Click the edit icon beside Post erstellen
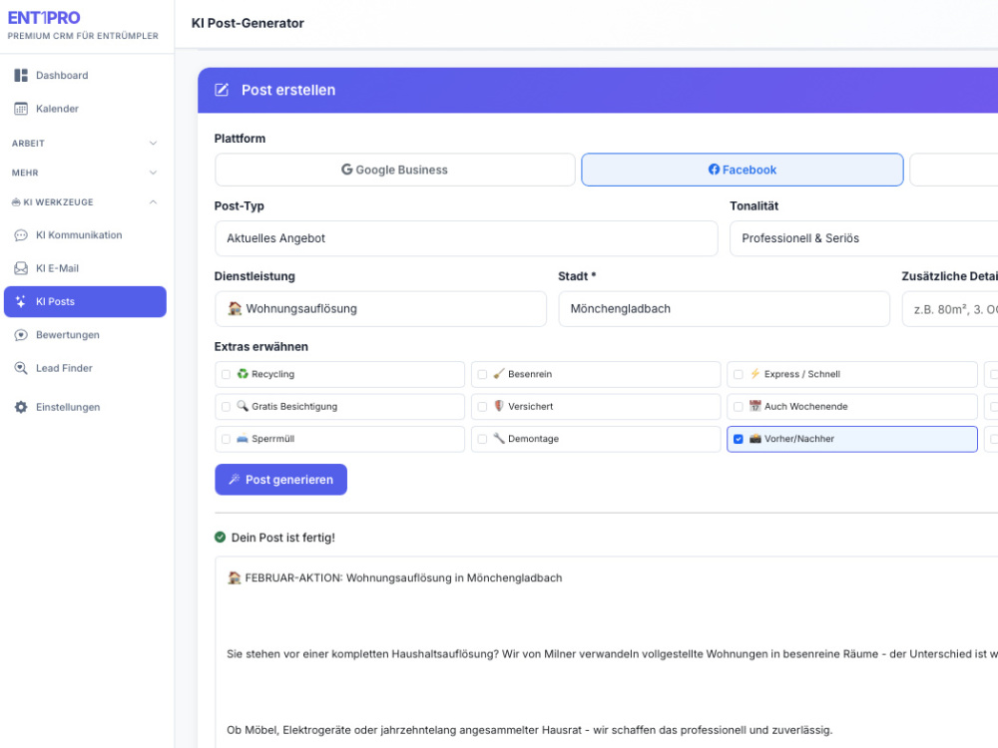The width and height of the screenshot is (998, 748). click(x=222, y=90)
